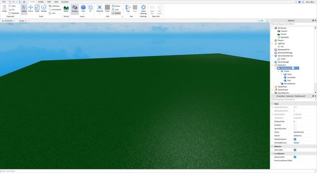Pick the Rotate tool
317x178 pixels.
[x=44, y=8]
